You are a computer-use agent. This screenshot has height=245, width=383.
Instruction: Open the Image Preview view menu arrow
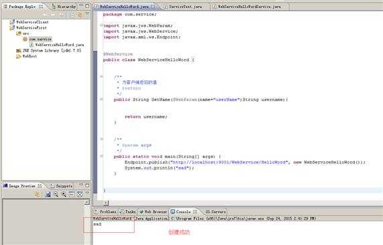click(87, 193)
